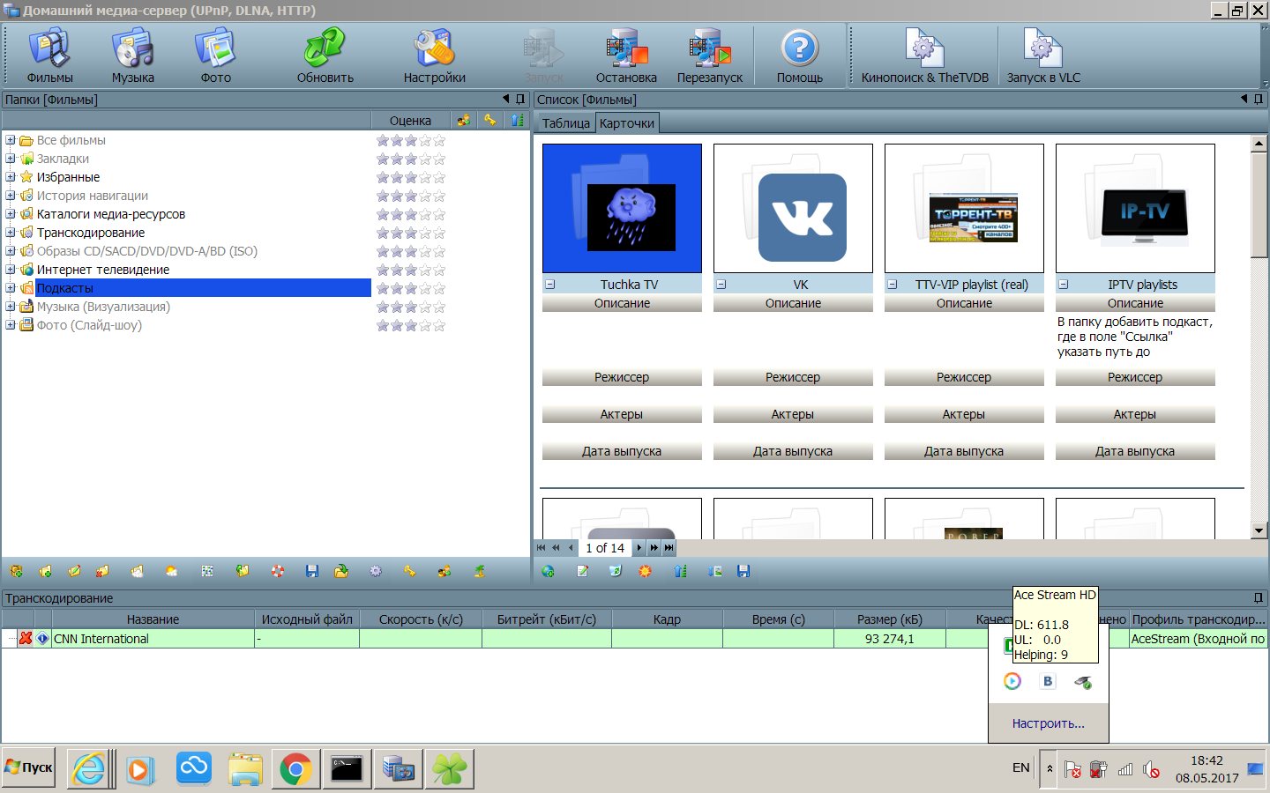Screen dimensions: 1270x793
Task: Open Помощь help
Action: click(x=799, y=56)
